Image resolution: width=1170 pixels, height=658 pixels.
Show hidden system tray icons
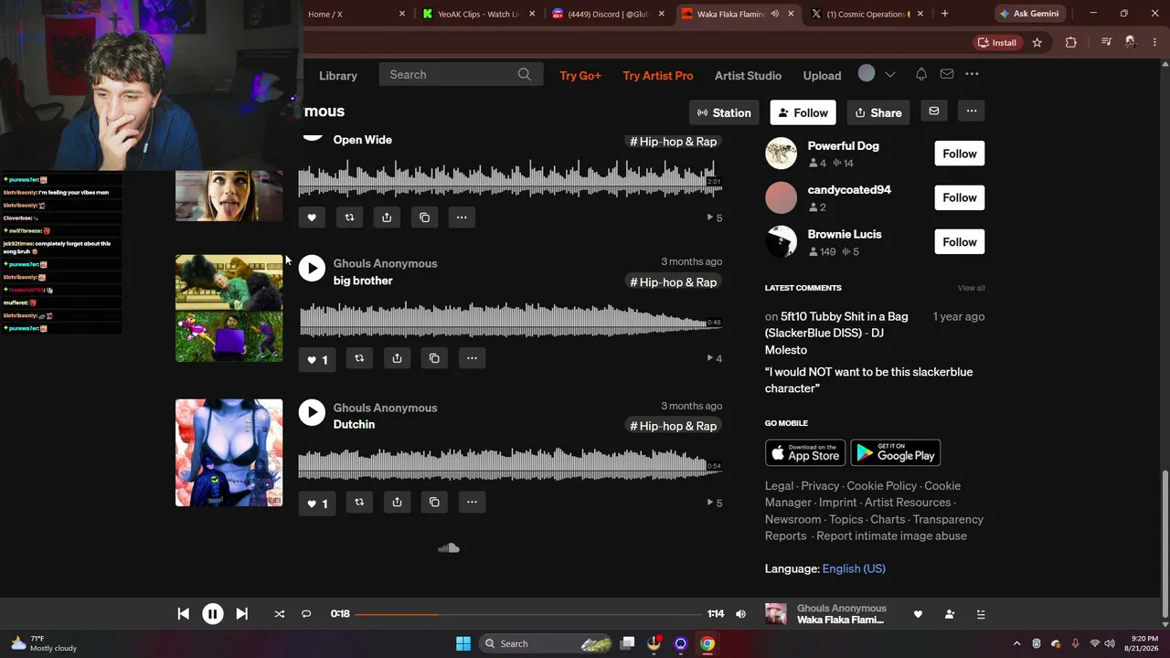1016,643
